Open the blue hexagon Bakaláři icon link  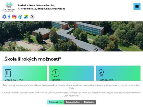click(x=20, y=17)
